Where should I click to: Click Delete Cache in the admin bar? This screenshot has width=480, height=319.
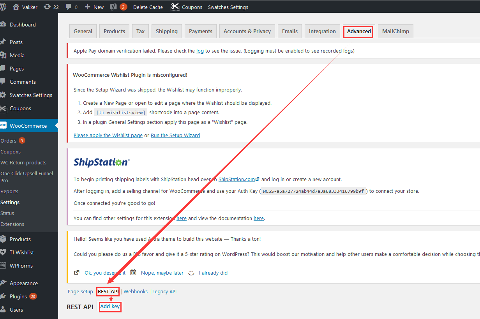coord(148,7)
